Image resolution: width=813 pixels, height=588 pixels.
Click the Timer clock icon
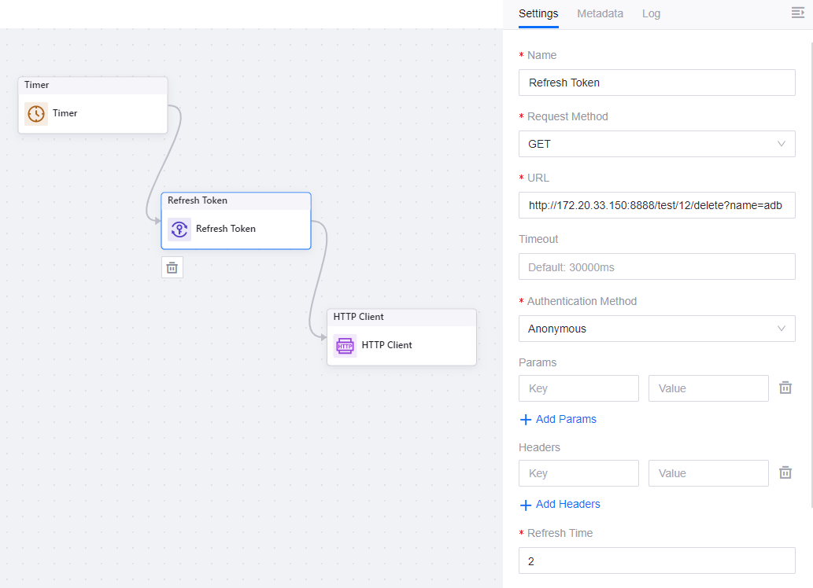click(35, 113)
